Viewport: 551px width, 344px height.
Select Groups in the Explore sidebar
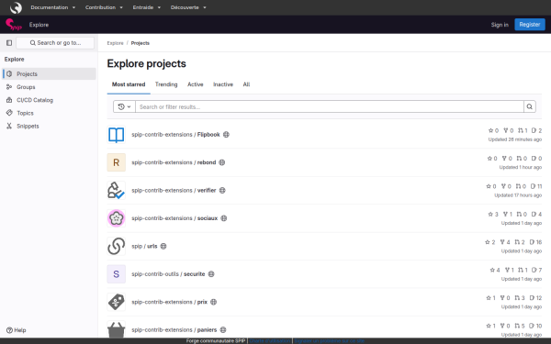click(50, 87)
